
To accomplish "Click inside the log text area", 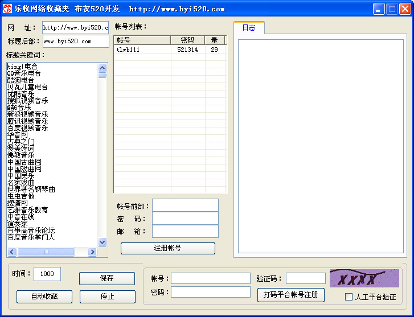I will click(321, 146).
